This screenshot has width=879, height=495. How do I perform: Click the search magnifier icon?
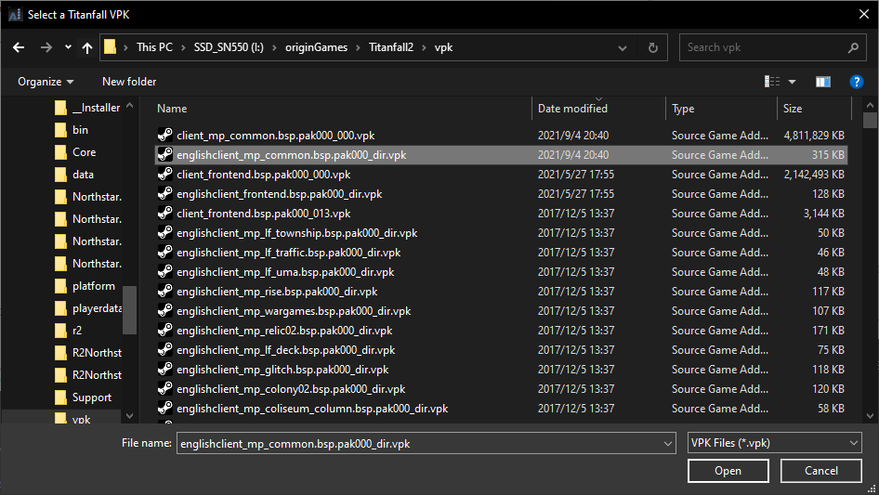853,47
